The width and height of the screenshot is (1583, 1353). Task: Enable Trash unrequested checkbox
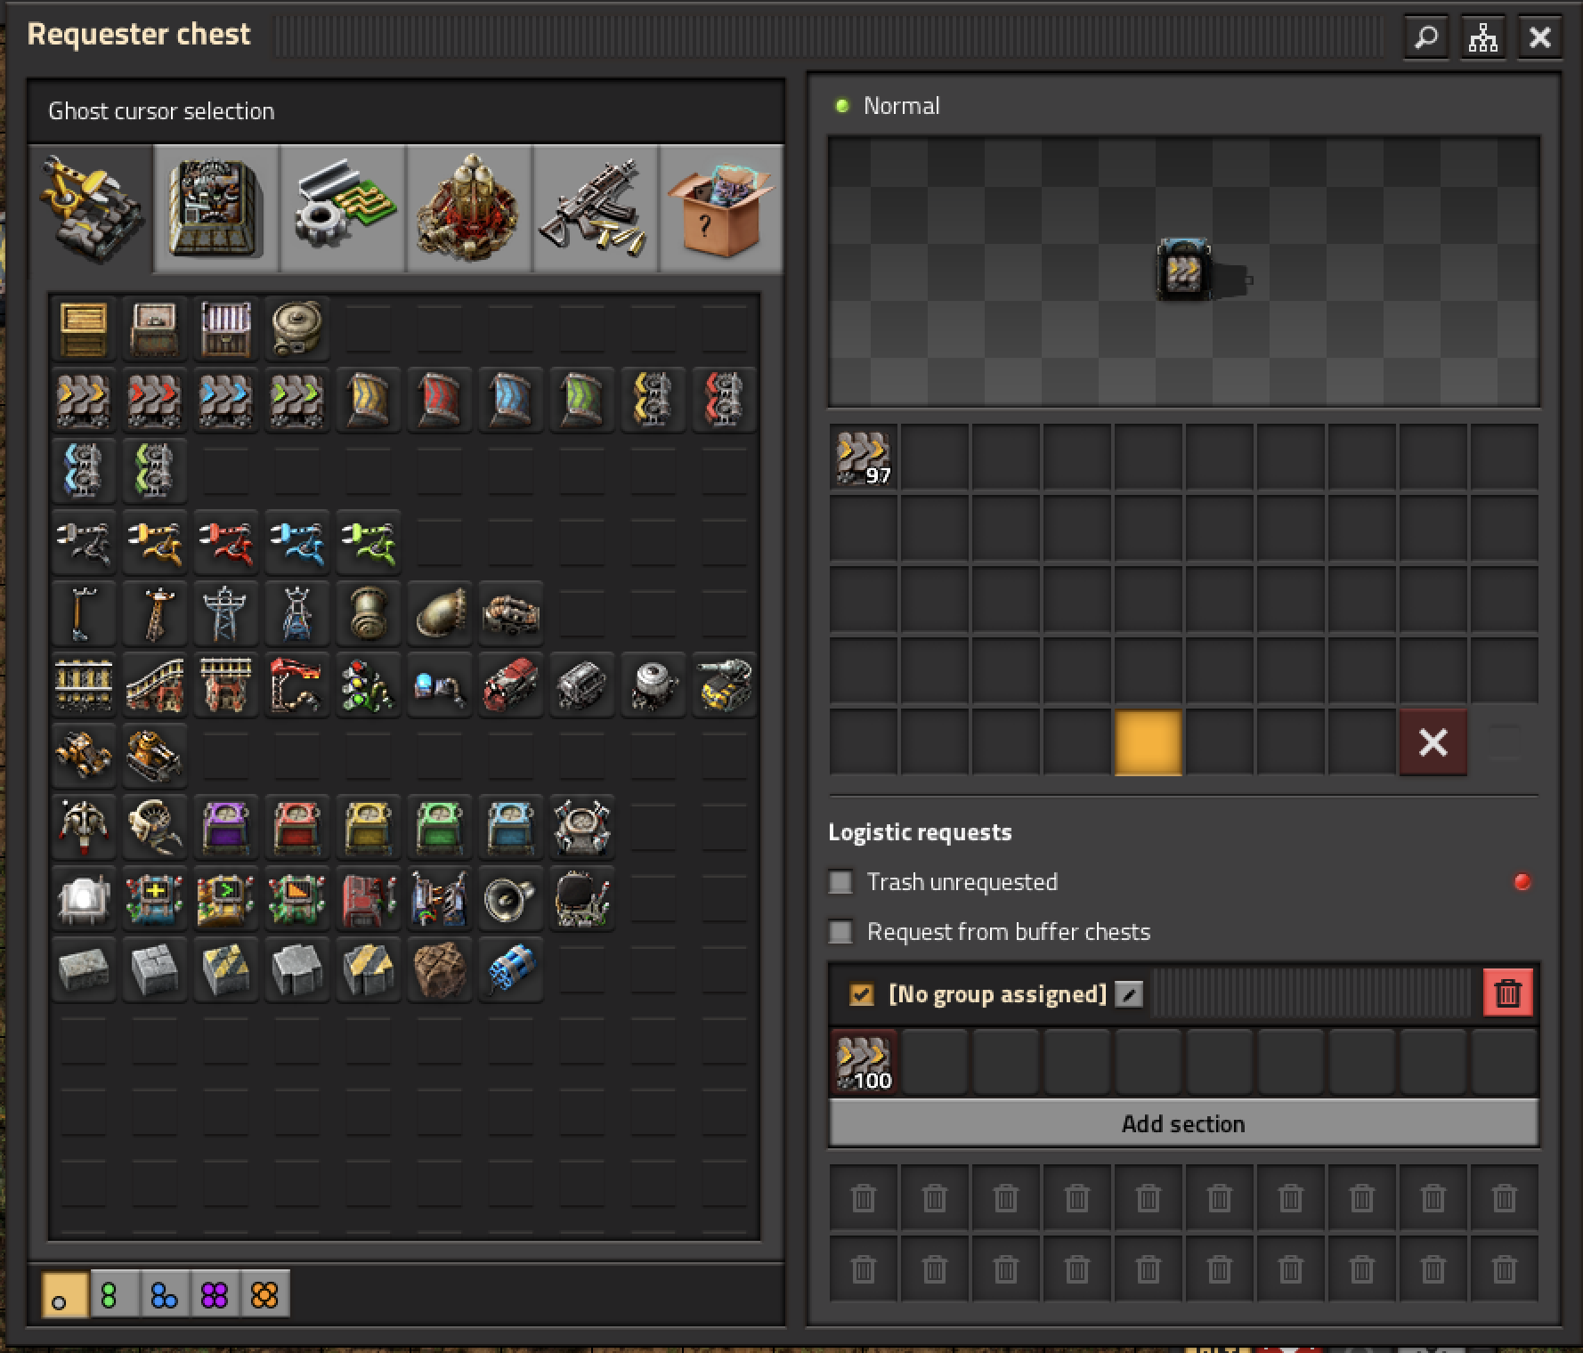point(840,881)
